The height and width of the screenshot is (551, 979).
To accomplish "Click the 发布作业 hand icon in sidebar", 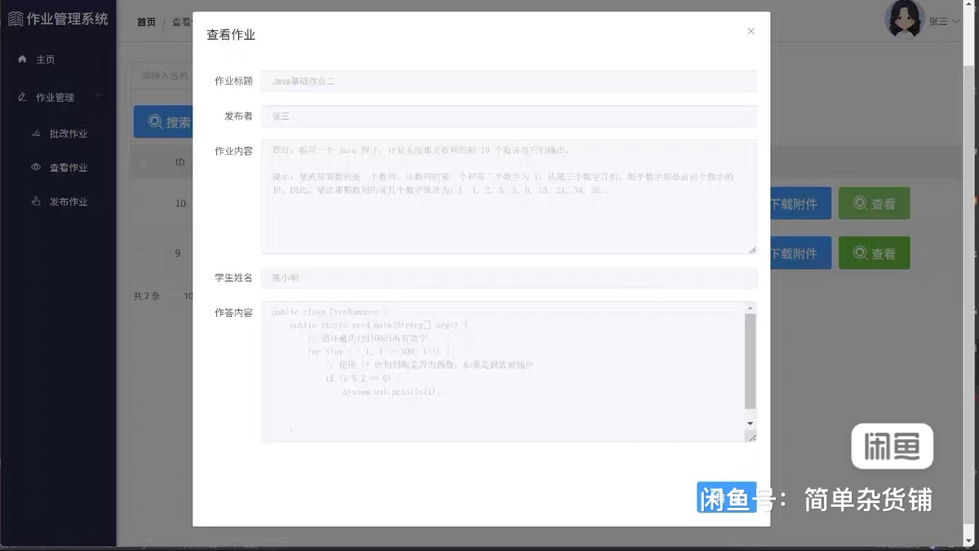I will click(36, 202).
